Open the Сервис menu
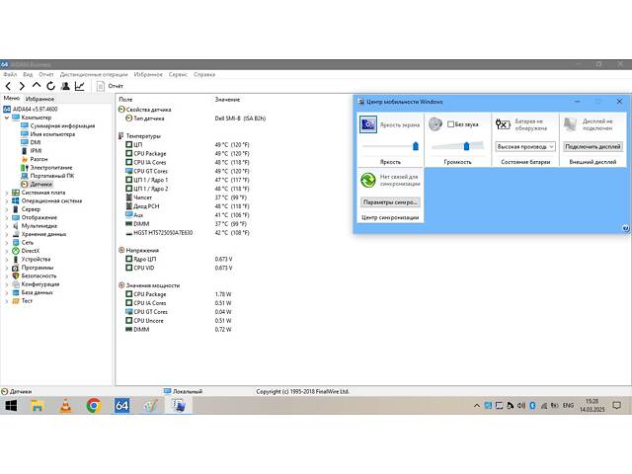 coord(178,75)
